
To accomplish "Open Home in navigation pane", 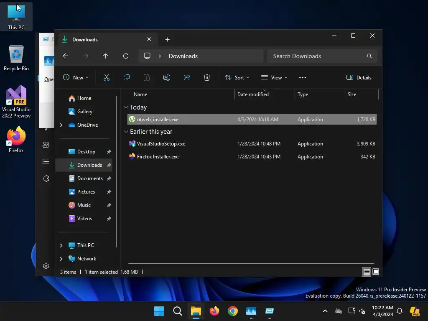I will [84, 98].
